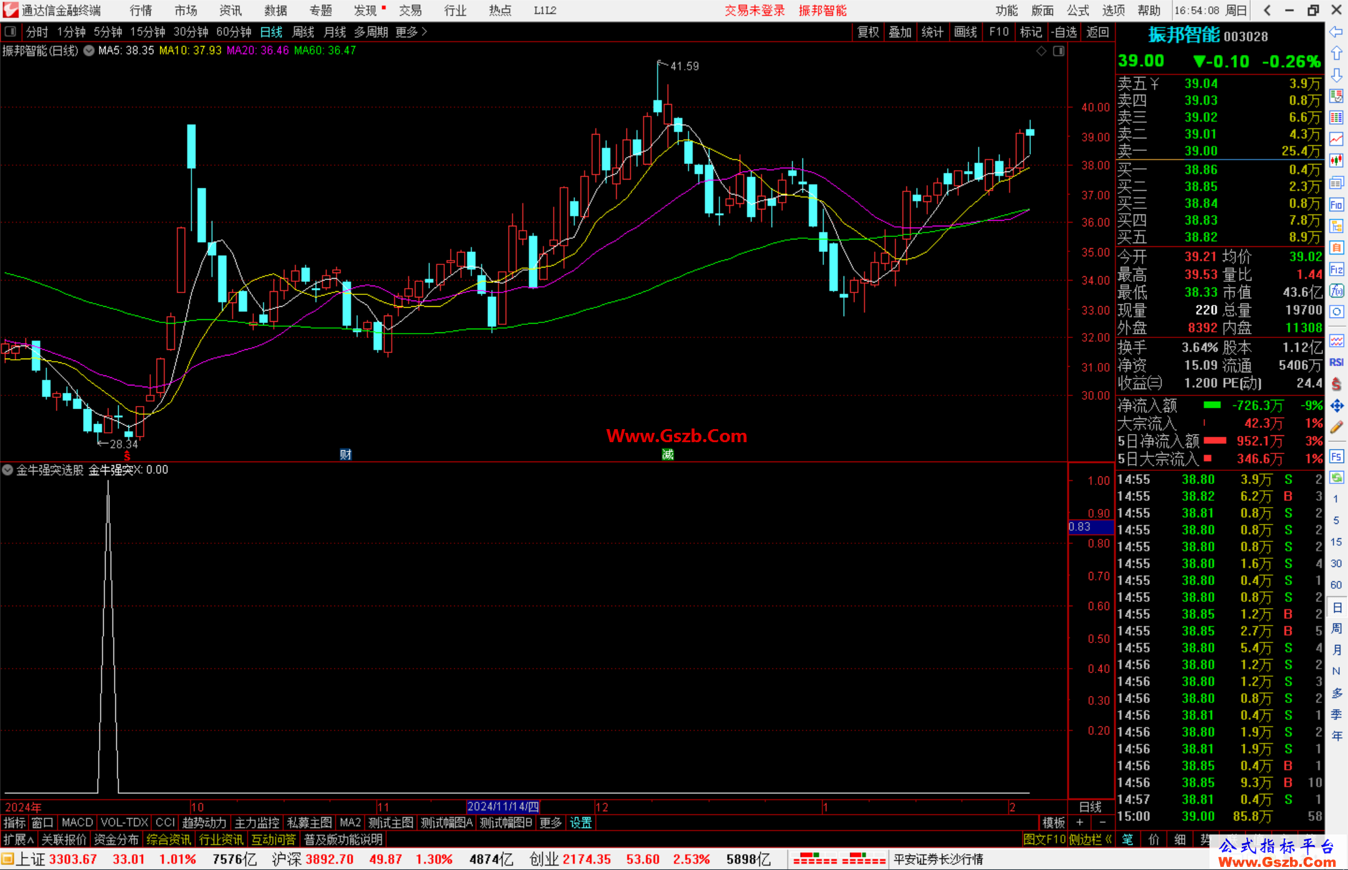Click the wavy lines indicator sidebar icon
The height and width of the screenshot is (870, 1348).
[1336, 341]
